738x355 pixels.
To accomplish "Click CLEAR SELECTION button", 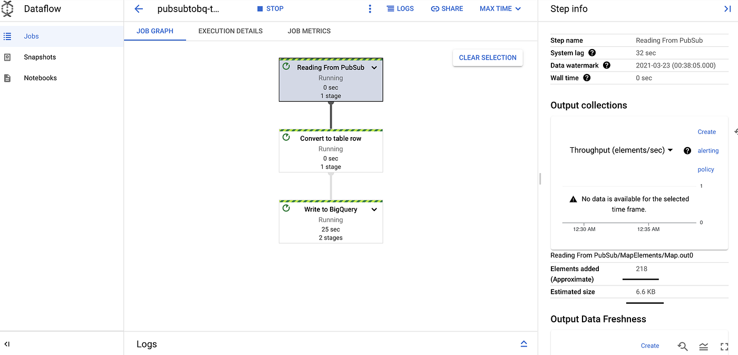I will (488, 57).
